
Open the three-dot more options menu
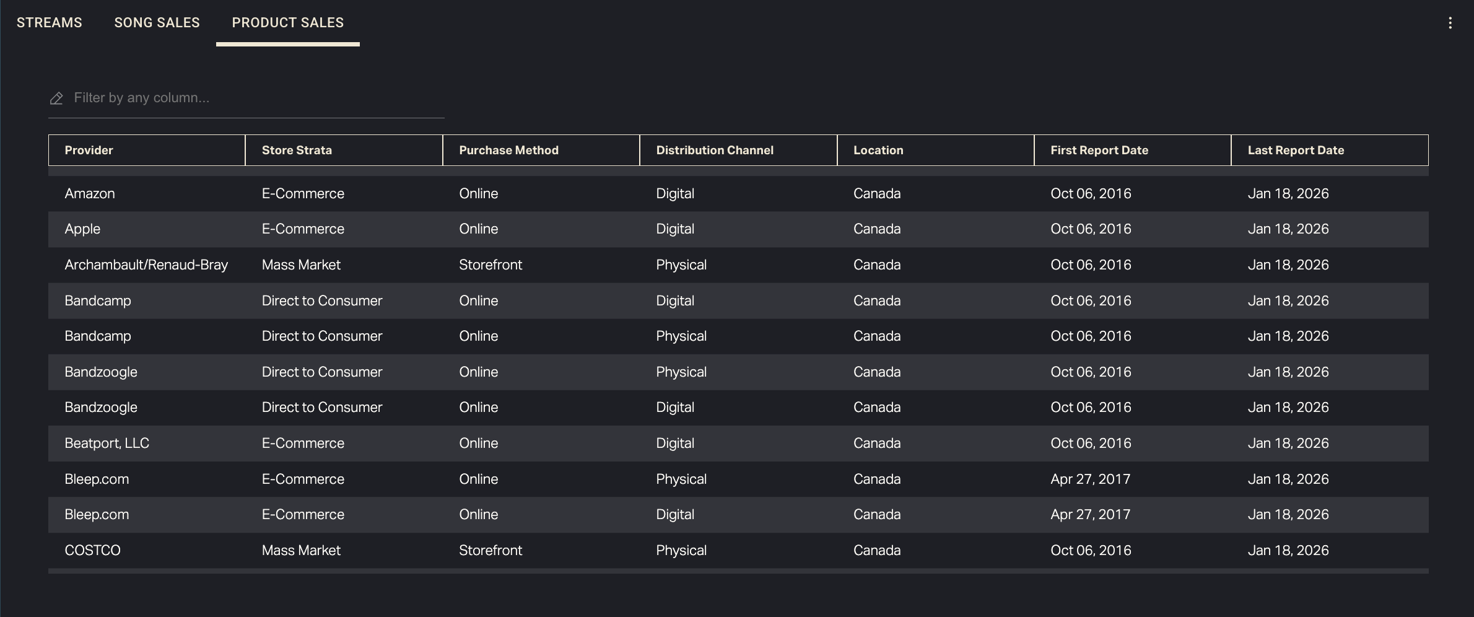coord(1450,23)
